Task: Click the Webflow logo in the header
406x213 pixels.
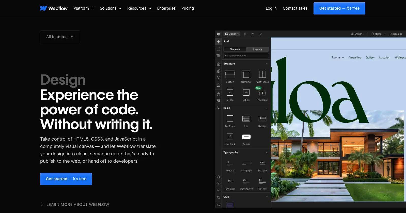Action: [54, 8]
